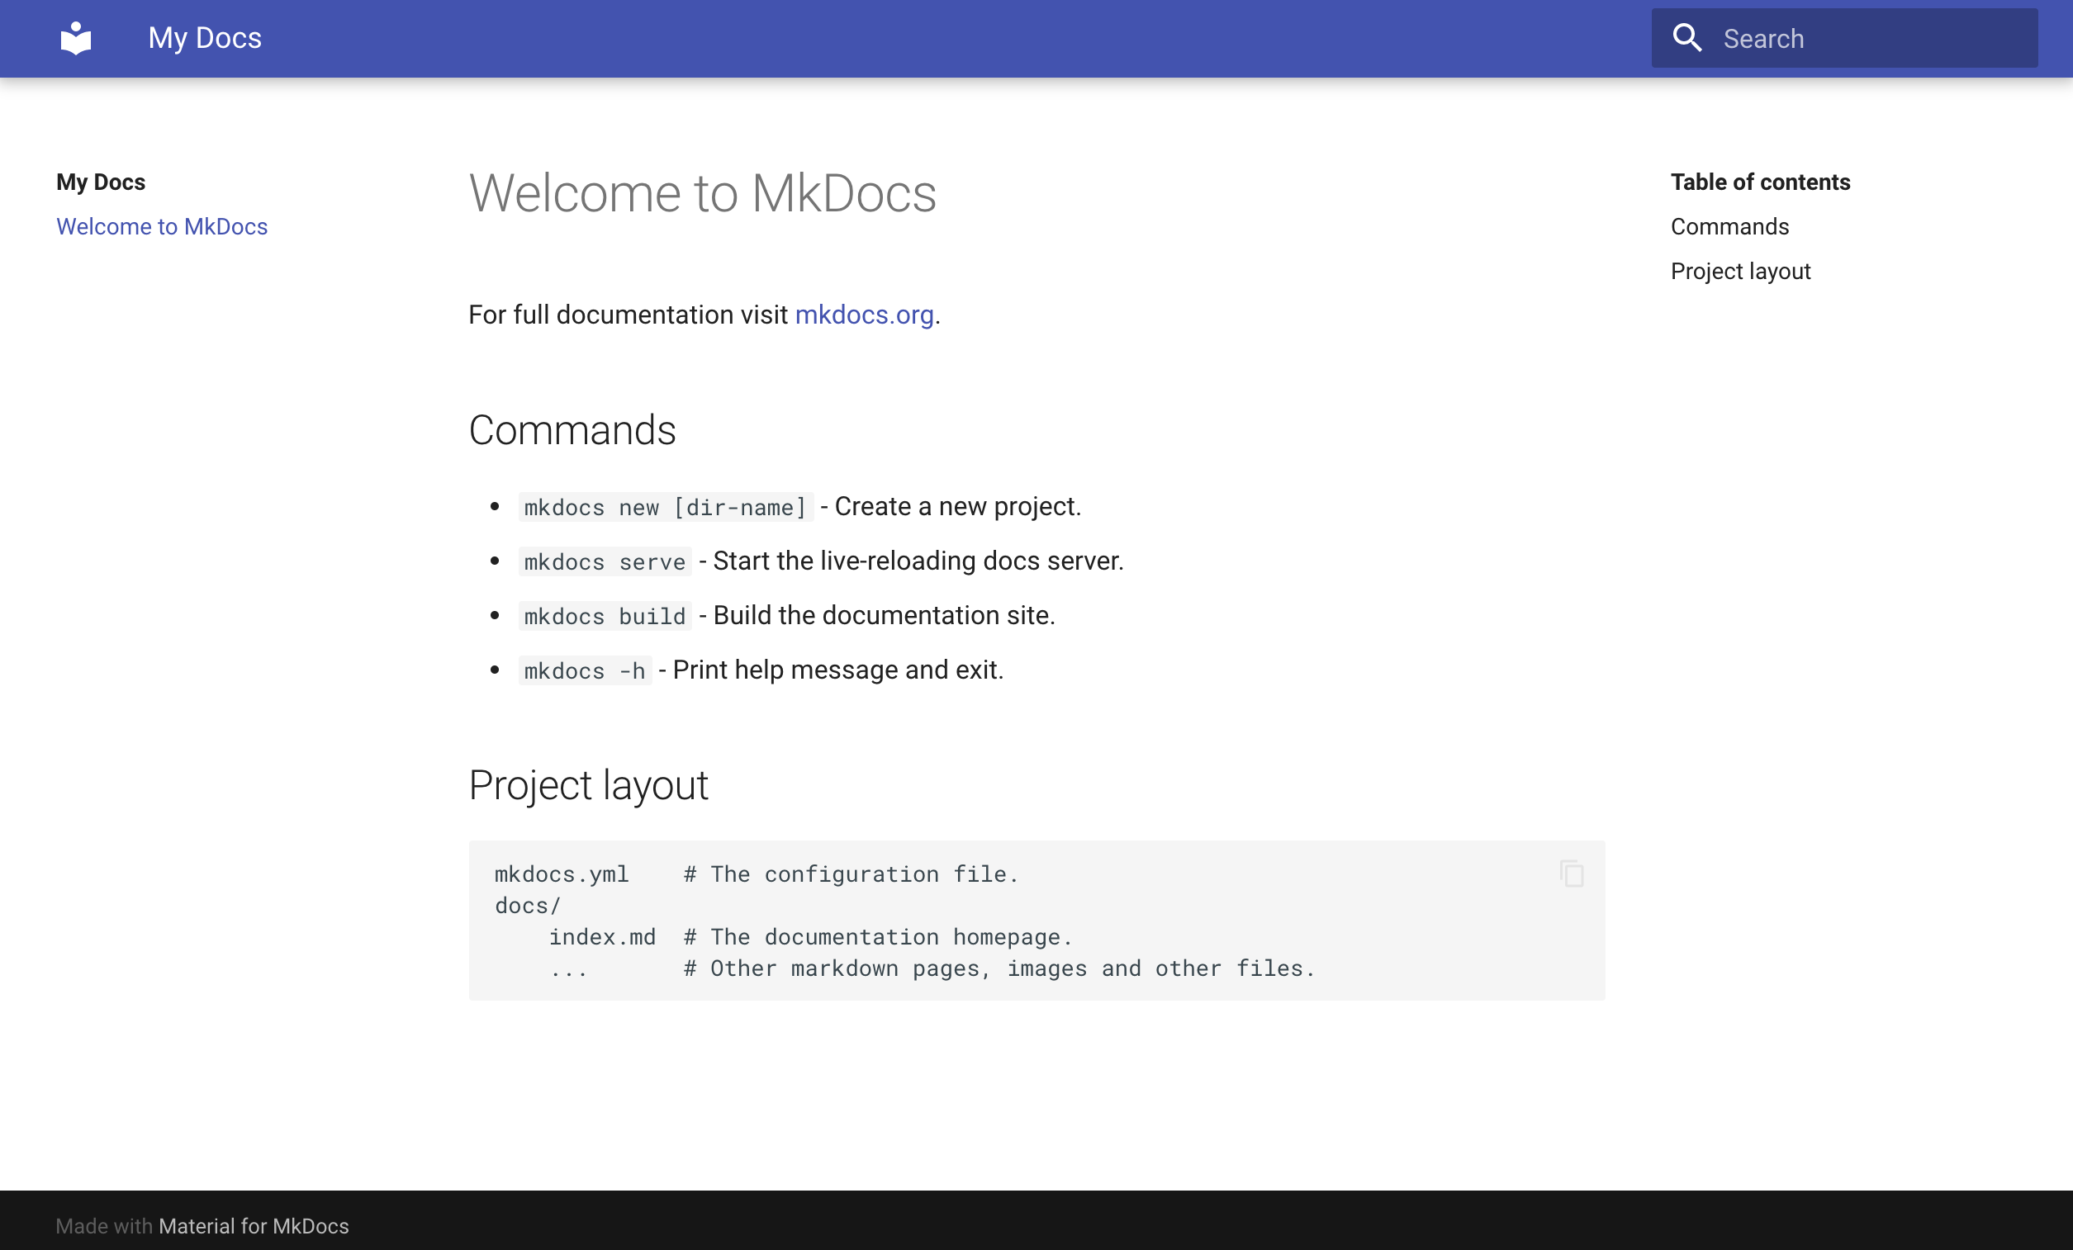Screen dimensions: 2073x1250
Task: Select 'Welcome to MkDocs' in left sidebar
Action: pyautogui.click(x=161, y=225)
